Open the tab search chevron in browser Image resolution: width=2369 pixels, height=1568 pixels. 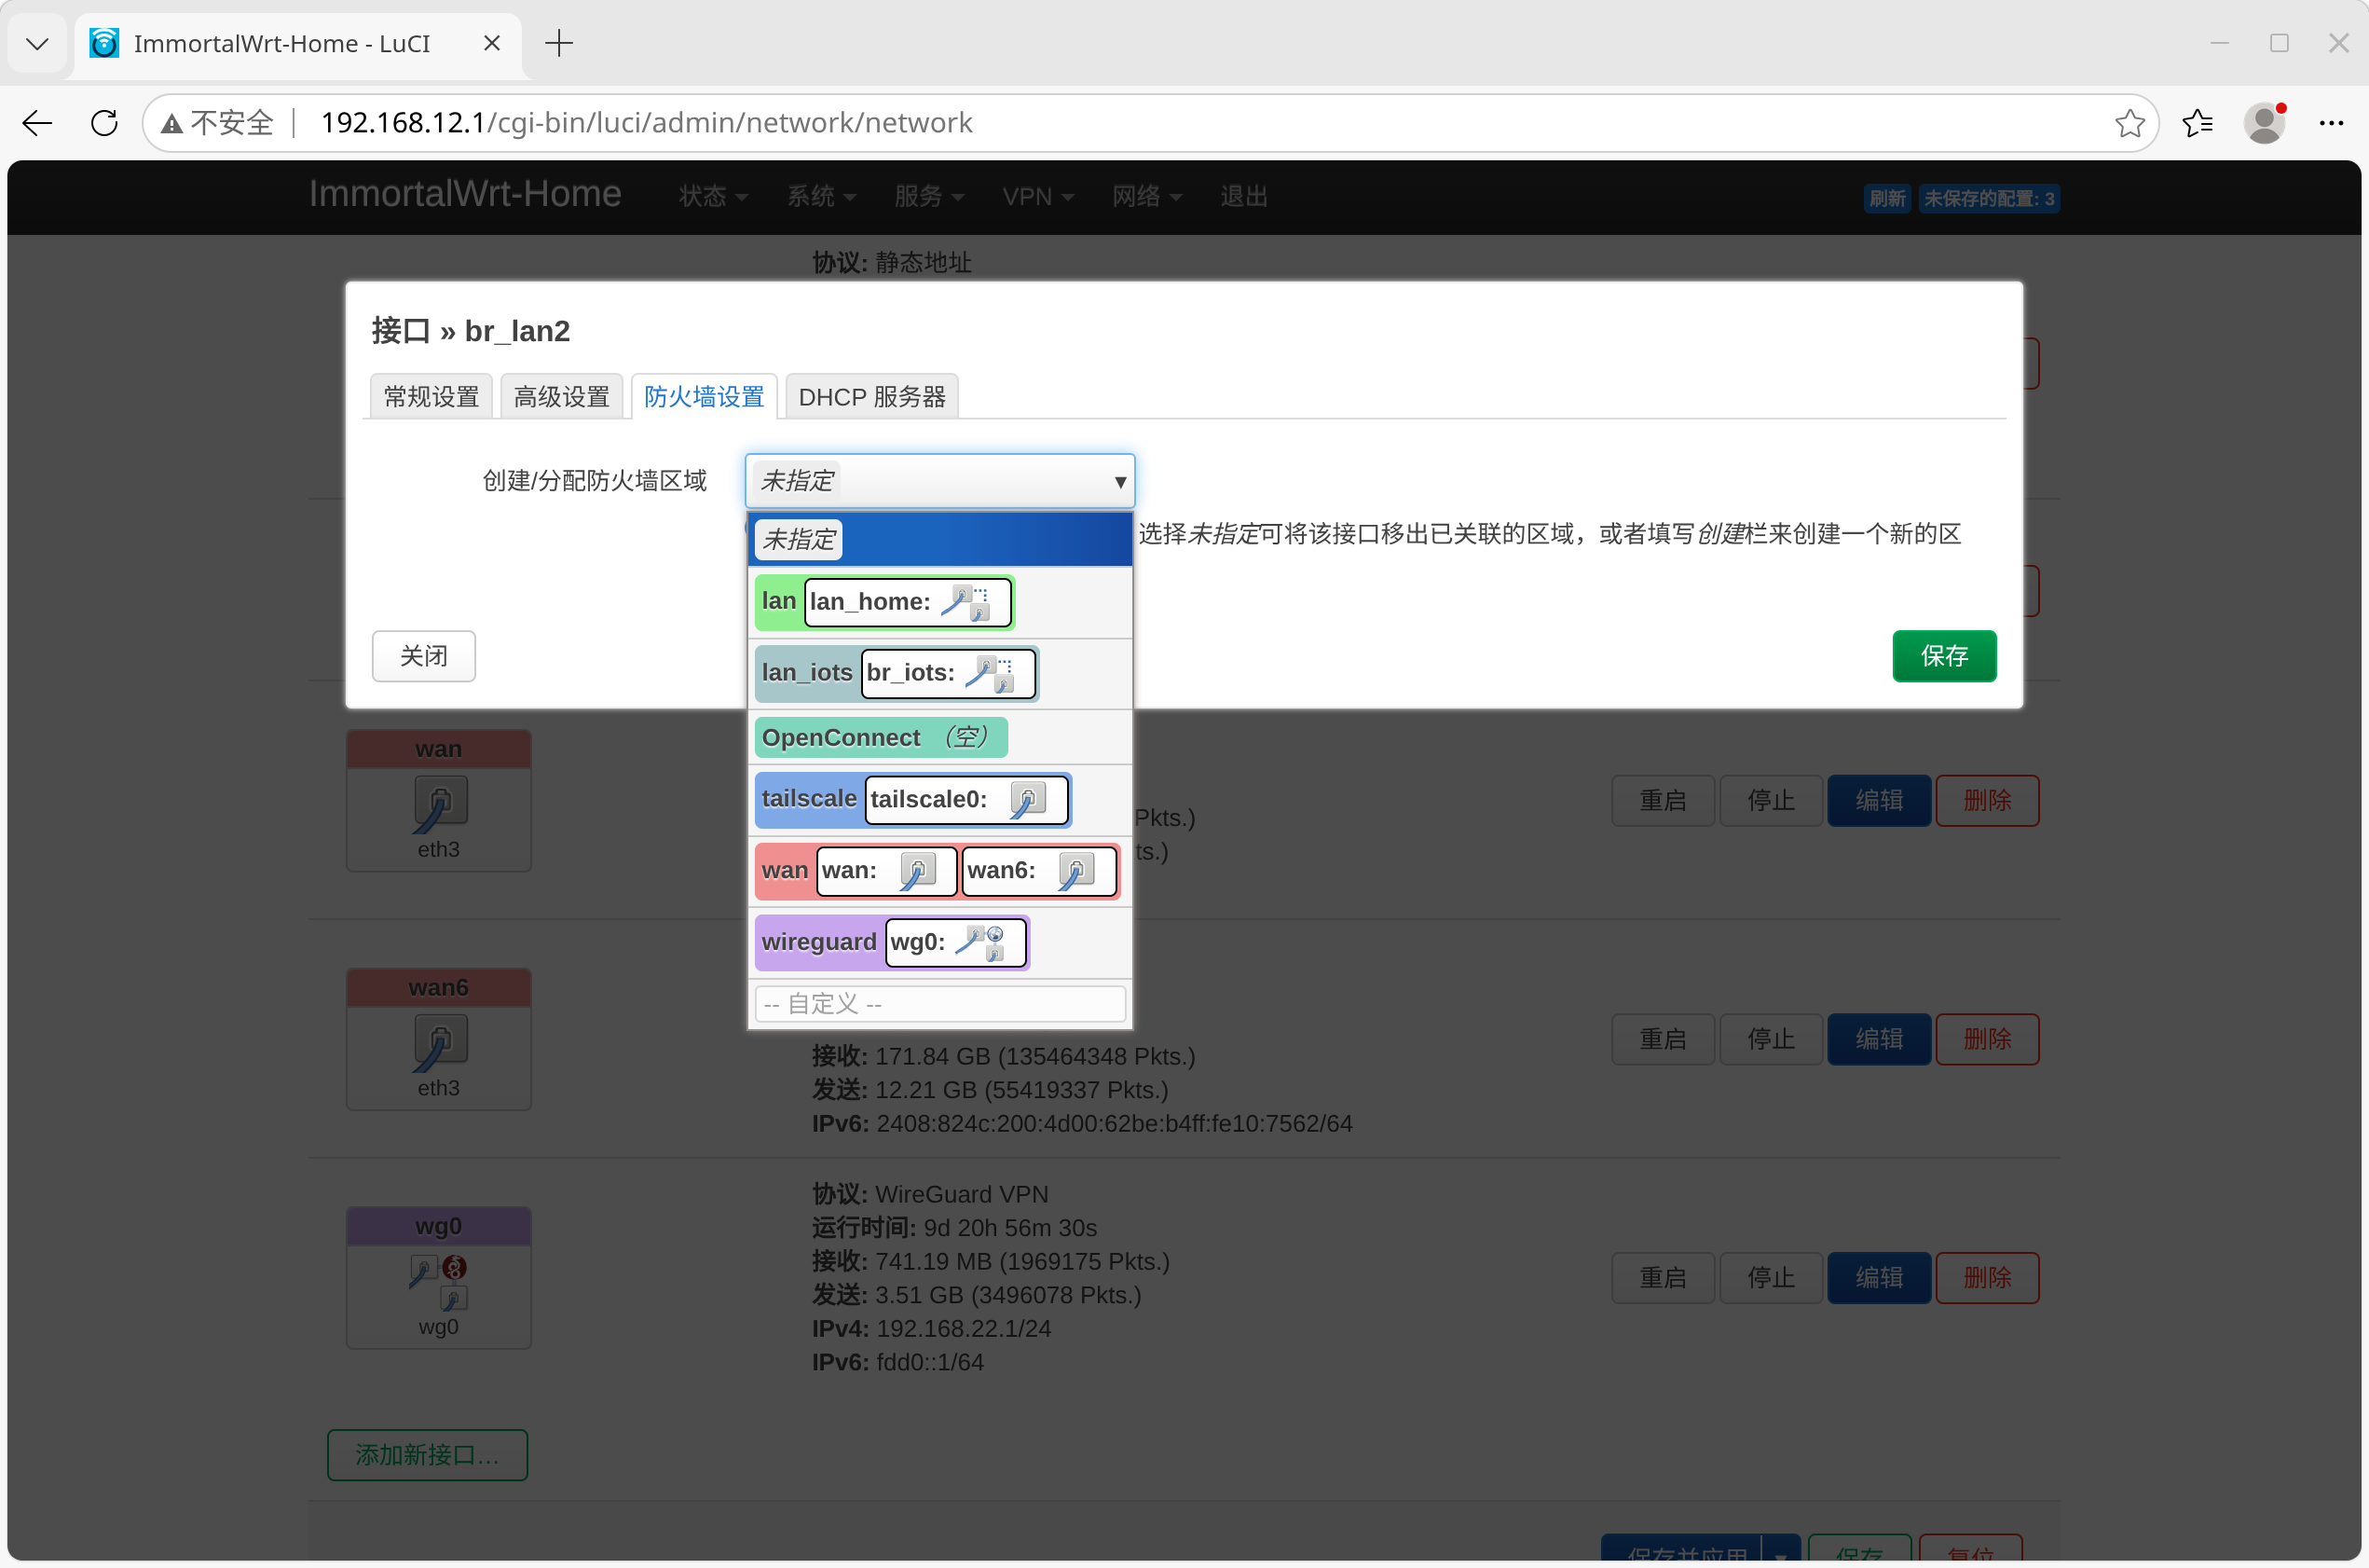37,43
